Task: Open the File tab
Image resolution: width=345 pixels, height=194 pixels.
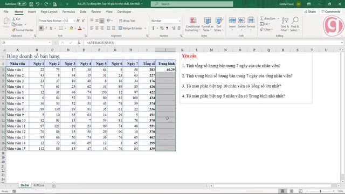Action: coord(6,12)
